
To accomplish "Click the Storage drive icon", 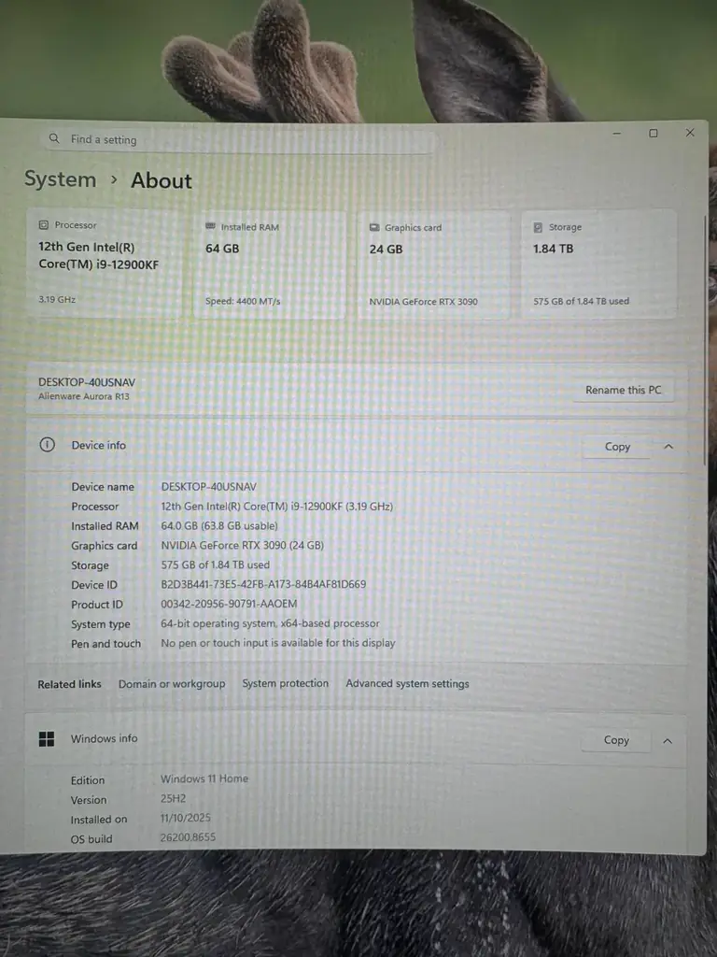I will (538, 227).
